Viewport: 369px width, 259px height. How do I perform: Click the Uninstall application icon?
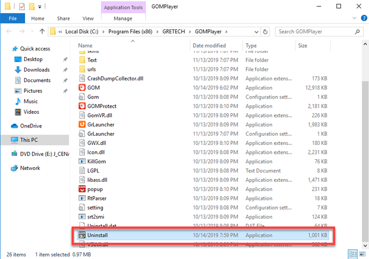[x=82, y=235]
